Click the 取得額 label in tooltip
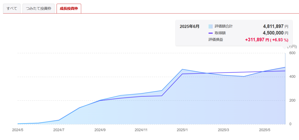The height and width of the screenshot is (140, 299). click(x=220, y=33)
